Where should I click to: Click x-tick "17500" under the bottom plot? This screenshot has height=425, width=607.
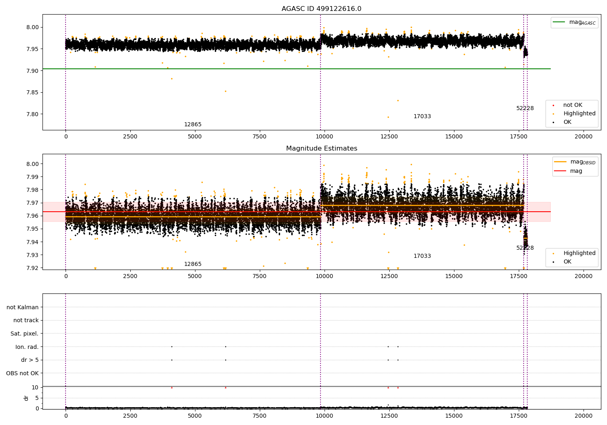518,415
